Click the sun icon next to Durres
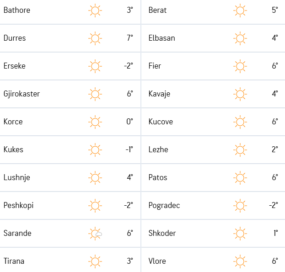This screenshot has height=272, width=285. pos(95,38)
